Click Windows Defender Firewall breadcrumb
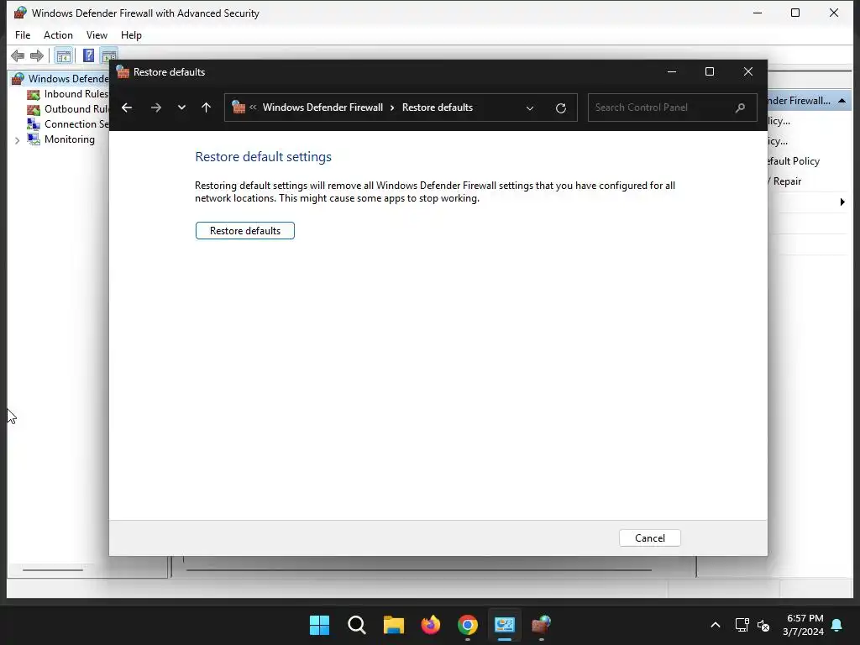Image resolution: width=860 pixels, height=645 pixels. (x=322, y=107)
